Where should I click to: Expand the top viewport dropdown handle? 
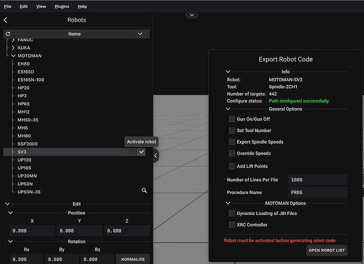pos(192,15)
